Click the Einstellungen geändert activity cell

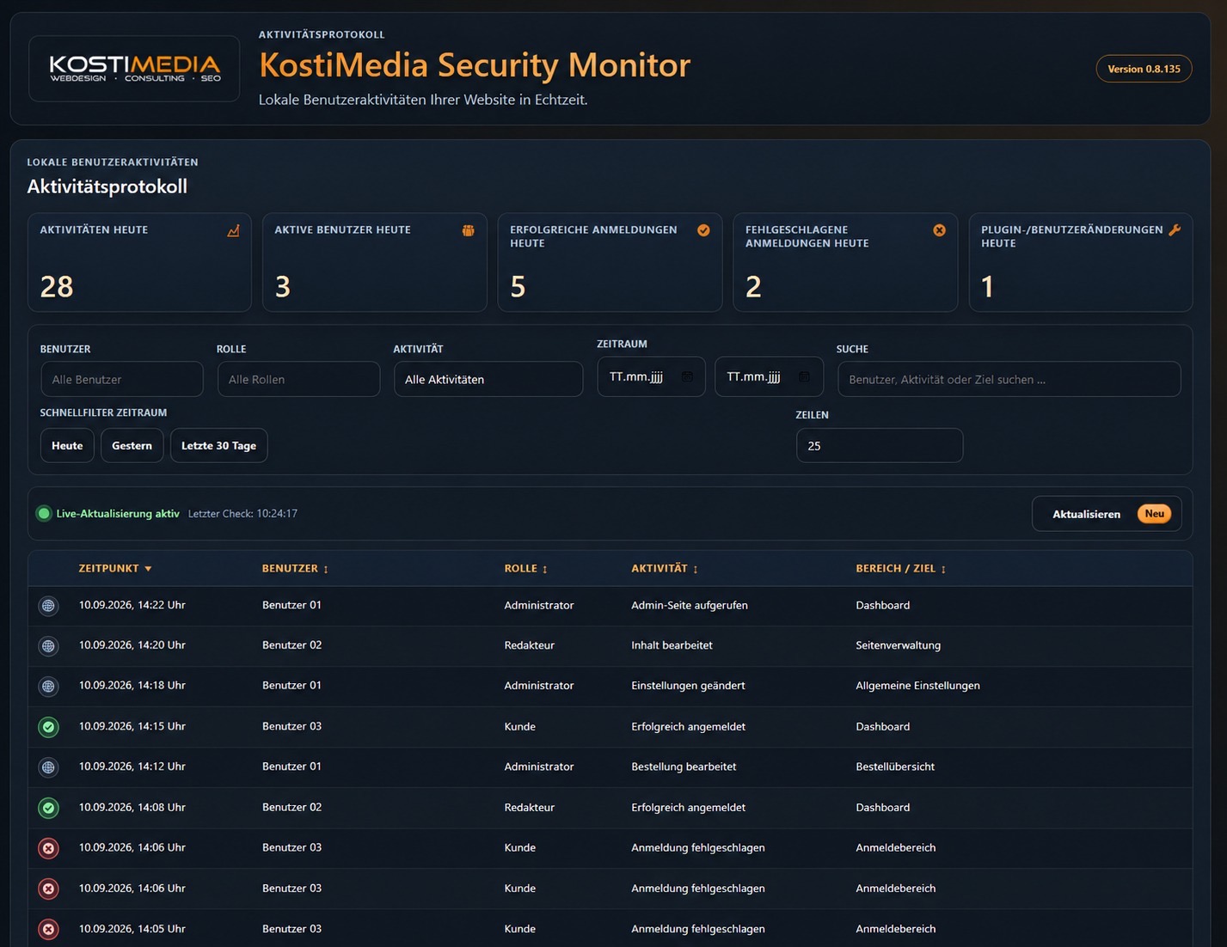pos(688,686)
